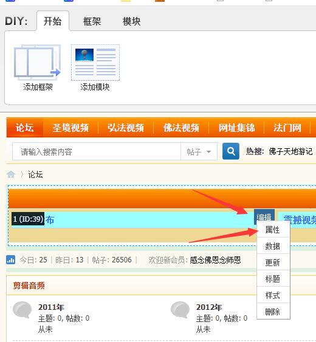Open the 编辑 module edit menu
The image size is (316, 342).
264,217
